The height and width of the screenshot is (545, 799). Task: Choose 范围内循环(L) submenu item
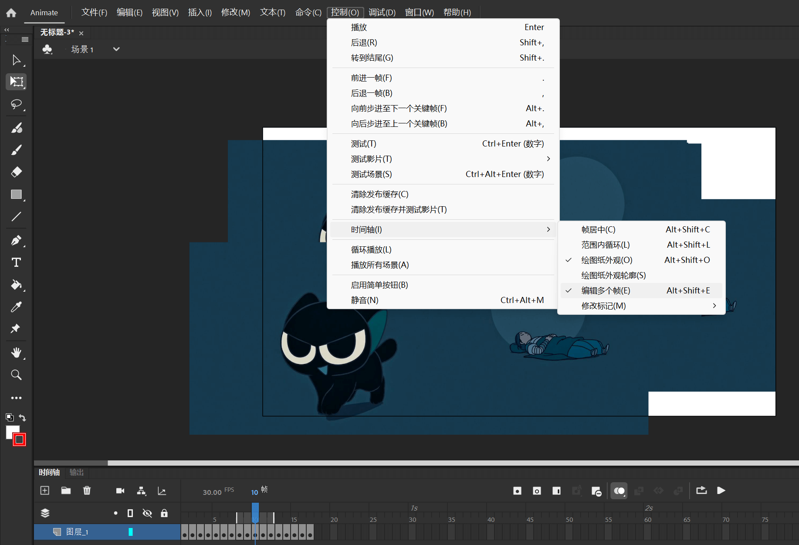tap(640, 245)
